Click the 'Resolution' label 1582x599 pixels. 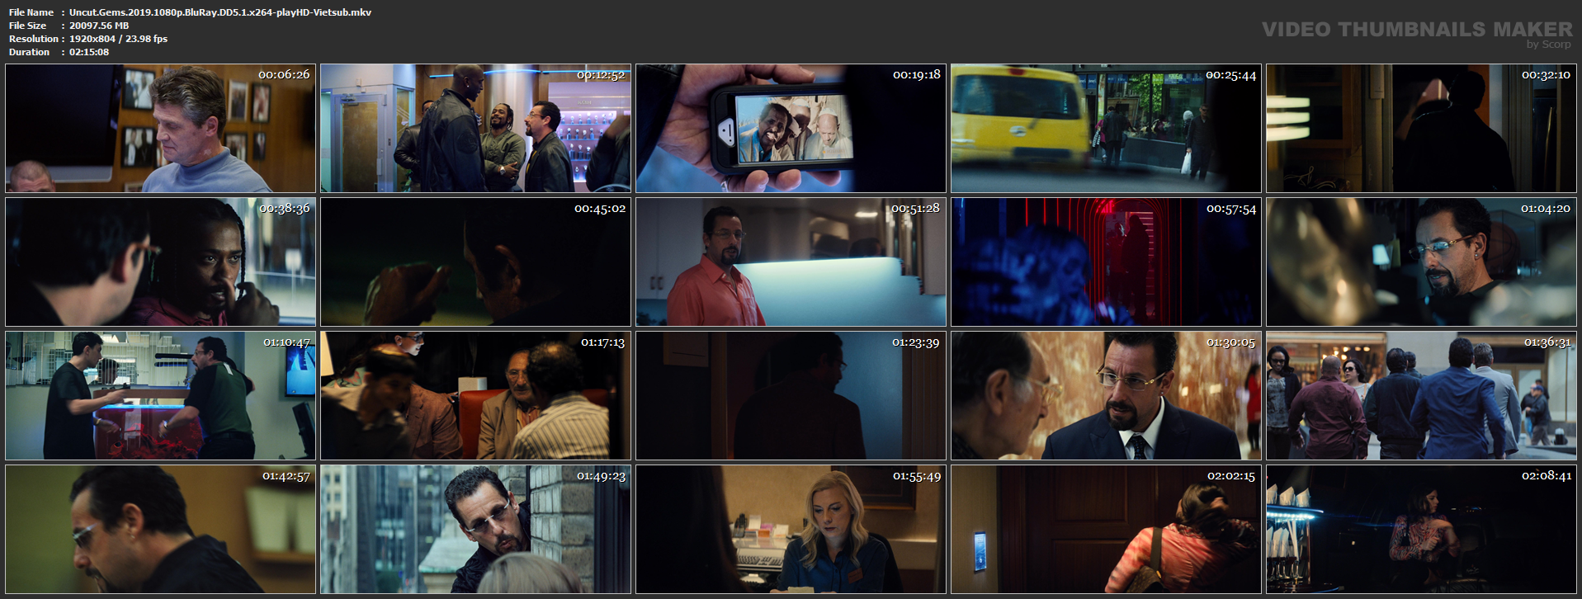coord(34,39)
